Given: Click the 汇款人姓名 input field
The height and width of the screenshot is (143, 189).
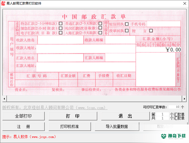Looking at the screenshot, I should click(x=60, y=58).
